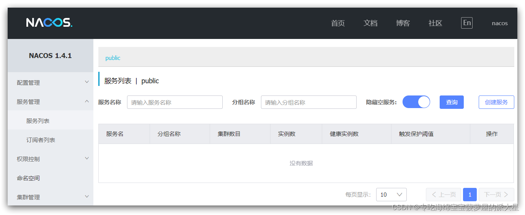Click the 健康实例数 column header
This screenshot has width=525, height=215.
tap(357, 134)
